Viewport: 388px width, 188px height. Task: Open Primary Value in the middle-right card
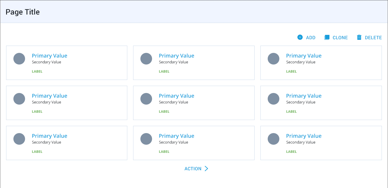[x=304, y=96]
